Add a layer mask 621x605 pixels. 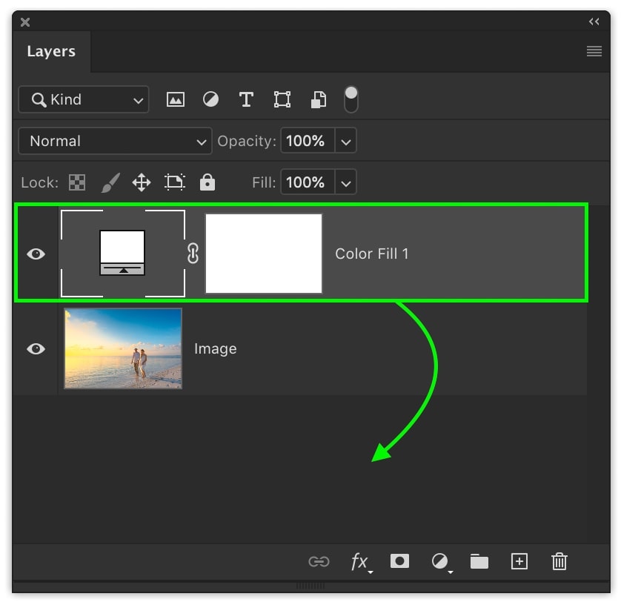click(x=399, y=562)
